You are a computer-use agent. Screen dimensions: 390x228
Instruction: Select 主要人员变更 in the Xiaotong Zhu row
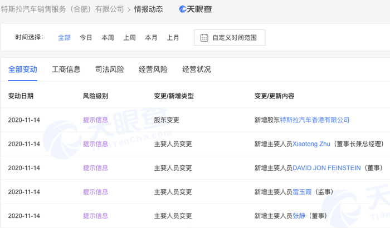(173, 144)
